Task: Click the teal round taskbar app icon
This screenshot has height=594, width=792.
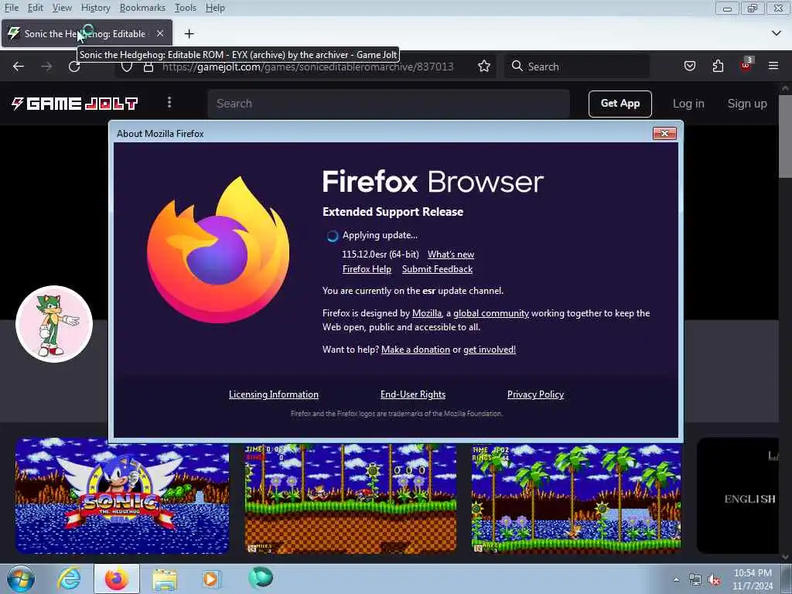Action: (261, 577)
